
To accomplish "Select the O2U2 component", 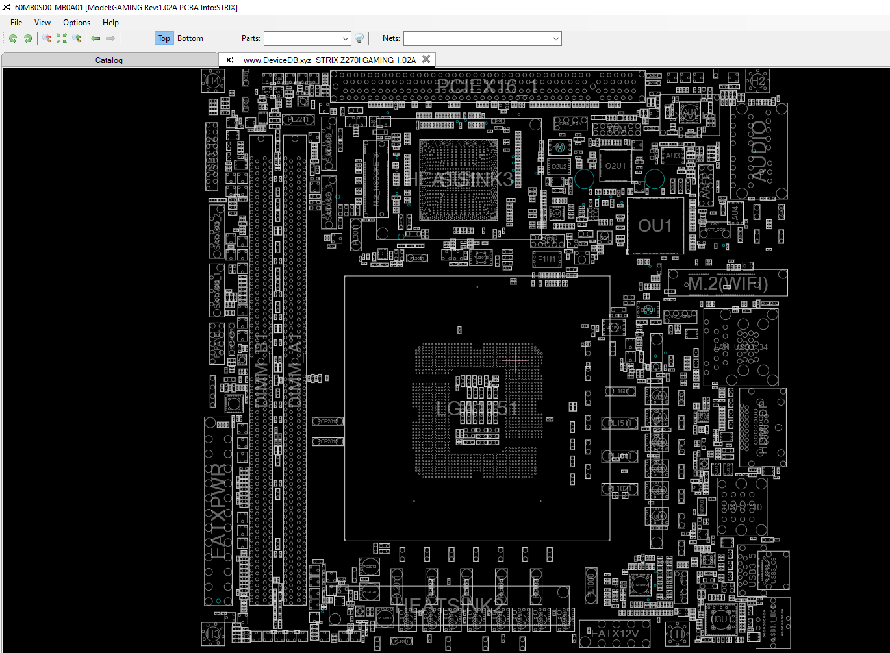I will (x=559, y=167).
